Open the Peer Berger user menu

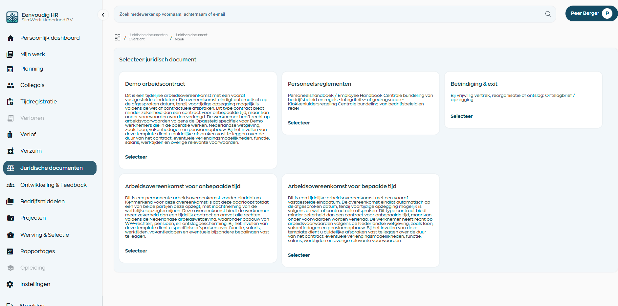click(591, 13)
